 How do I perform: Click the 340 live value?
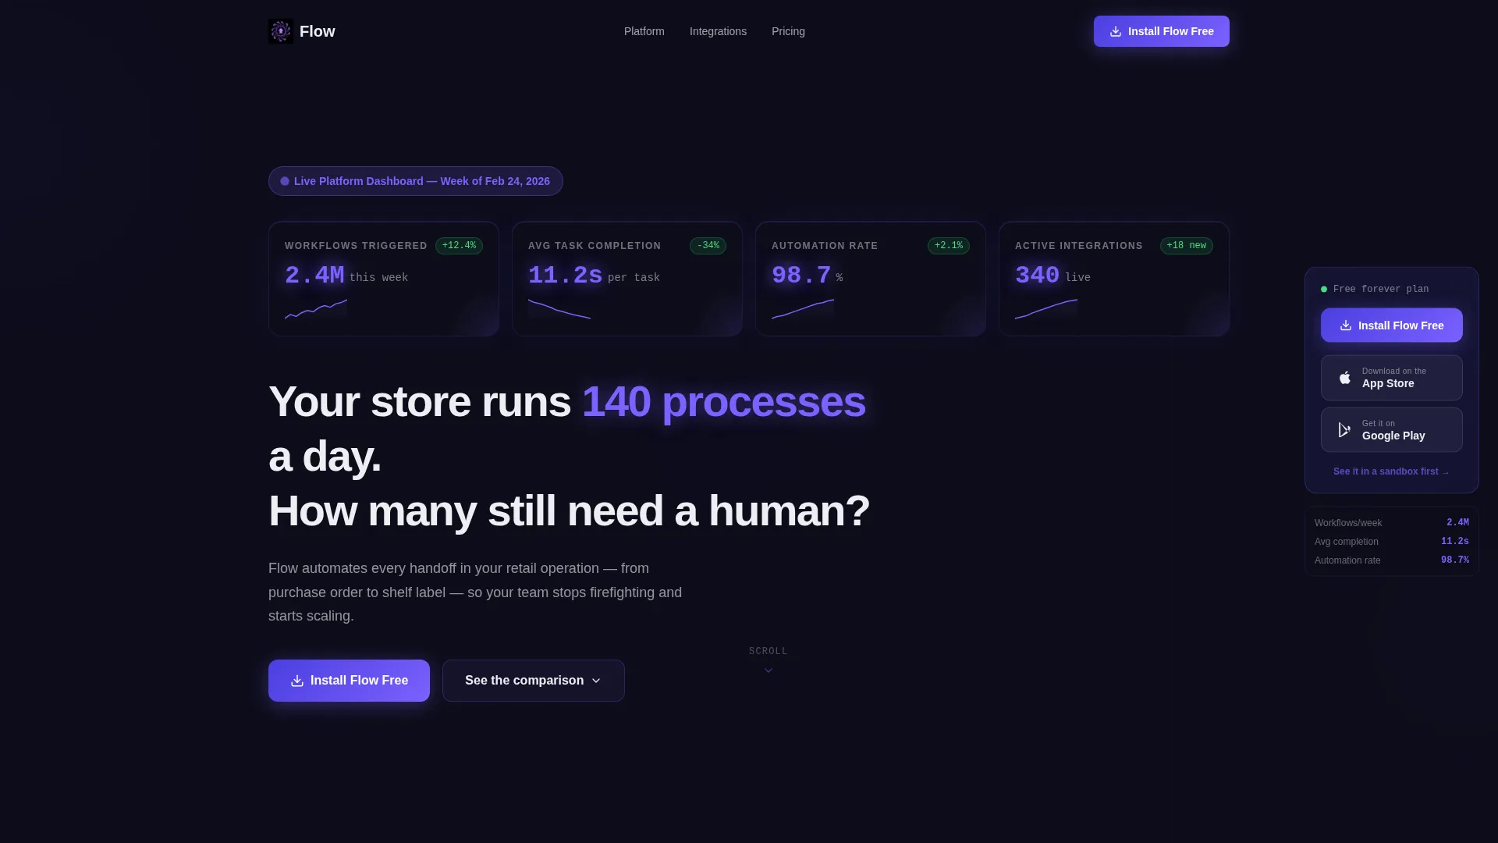pyautogui.click(x=1053, y=276)
